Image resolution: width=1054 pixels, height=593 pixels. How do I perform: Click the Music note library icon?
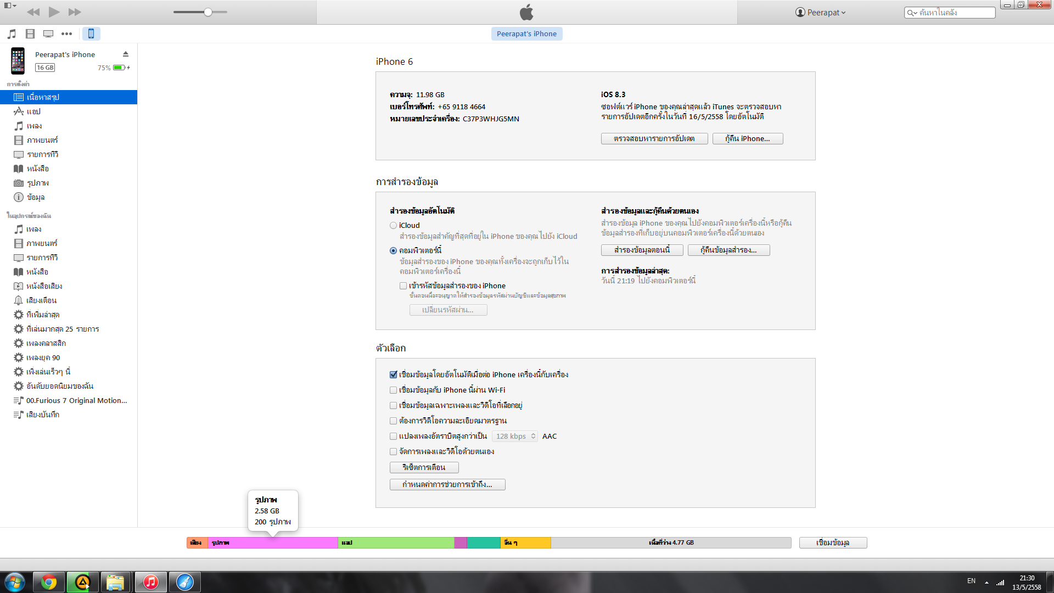coord(12,34)
